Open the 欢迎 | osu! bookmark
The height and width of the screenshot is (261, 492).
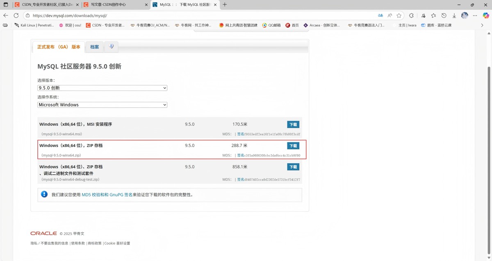click(x=70, y=25)
